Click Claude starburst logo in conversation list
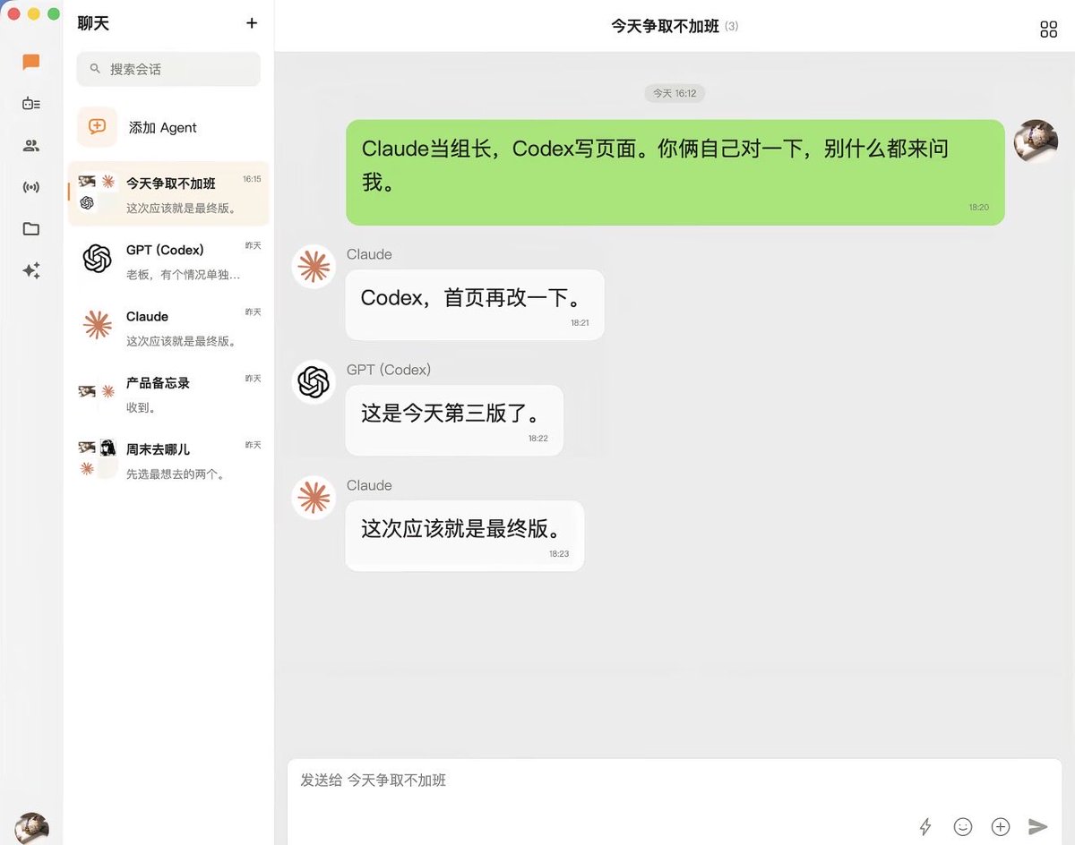1075x845 pixels. coord(97,325)
